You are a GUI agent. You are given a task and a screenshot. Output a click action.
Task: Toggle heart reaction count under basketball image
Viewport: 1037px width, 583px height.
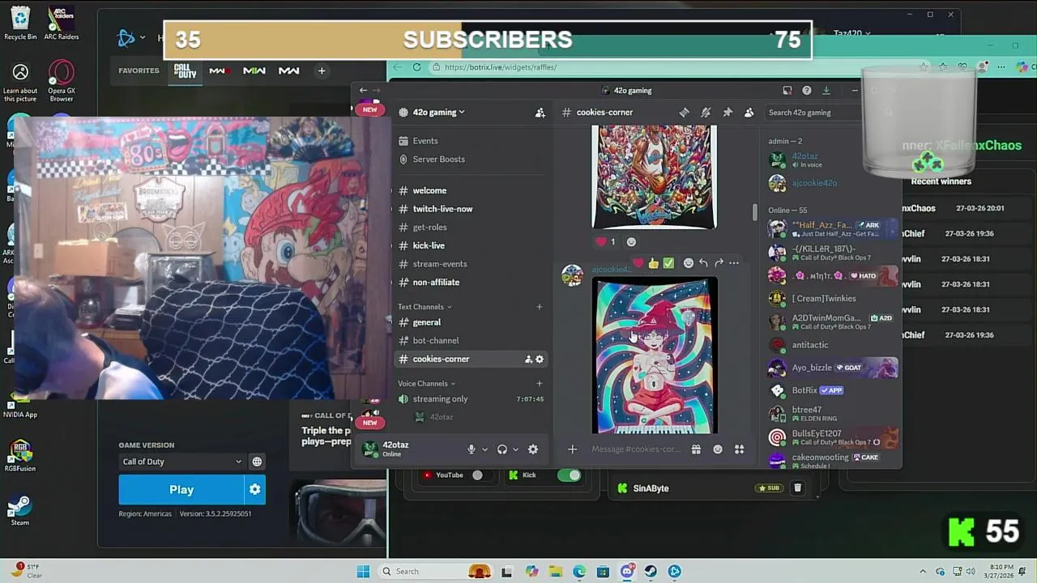pos(605,241)
